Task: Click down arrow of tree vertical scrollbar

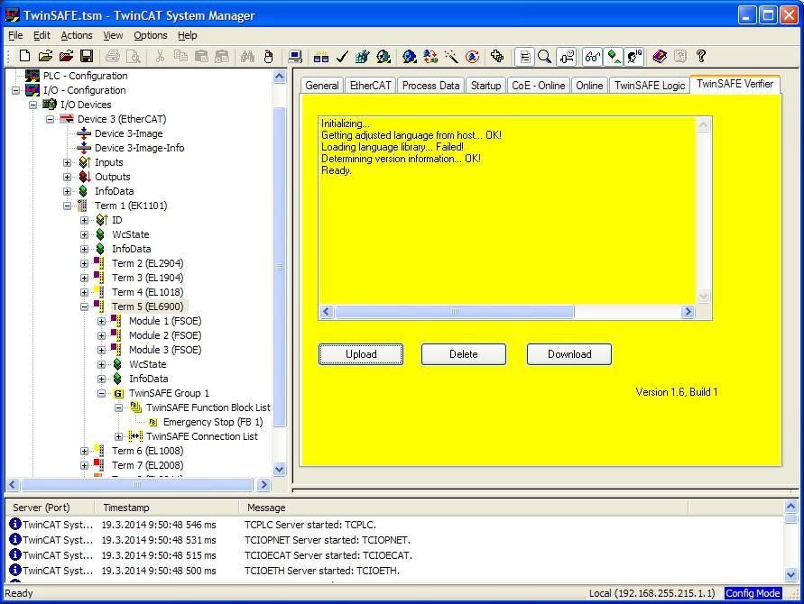Action: (280, 469)
